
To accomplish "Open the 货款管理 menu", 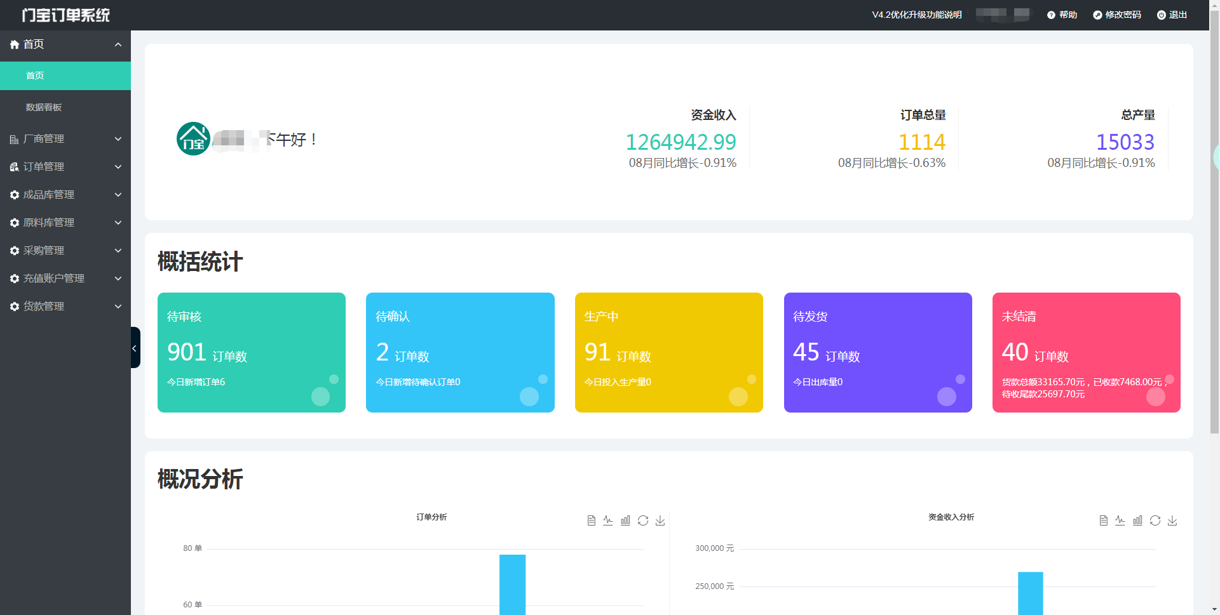I will tap(65, 307).
